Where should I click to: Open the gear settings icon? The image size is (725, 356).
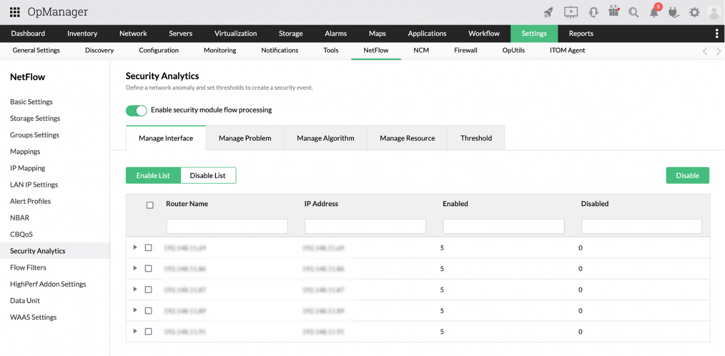(694, 12)
